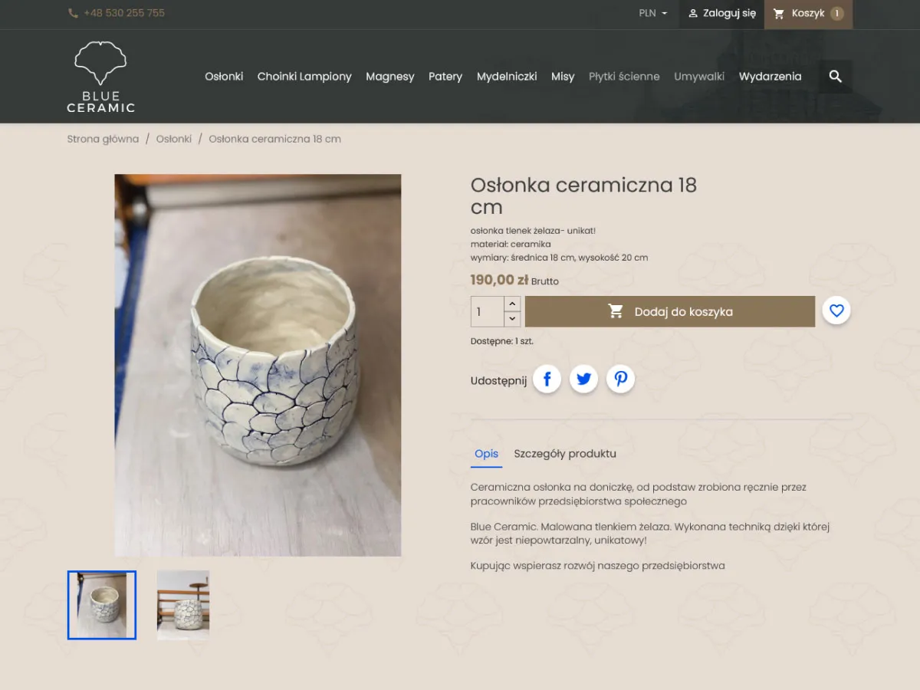This screenshot has width=920, height=690.
Task: Expand the PLN currency dropdown
Action: pos(653,14)
